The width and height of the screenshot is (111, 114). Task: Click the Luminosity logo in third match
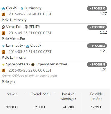3,46
